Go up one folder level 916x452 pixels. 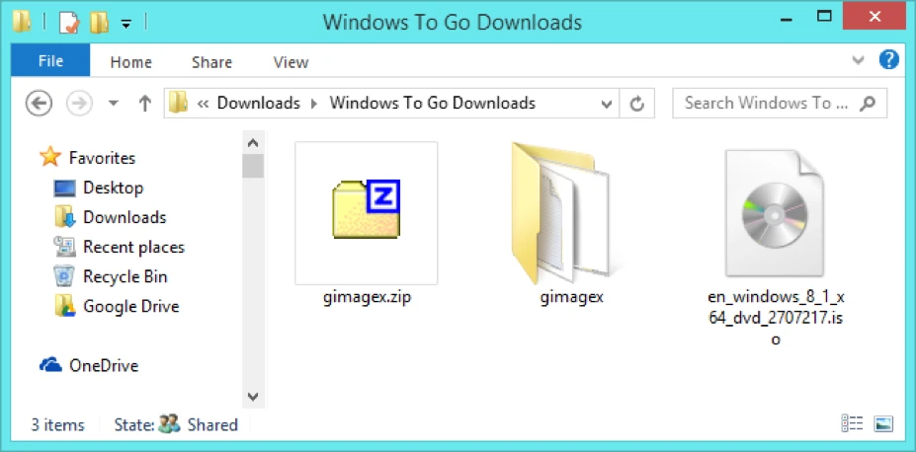click(145, 104)
